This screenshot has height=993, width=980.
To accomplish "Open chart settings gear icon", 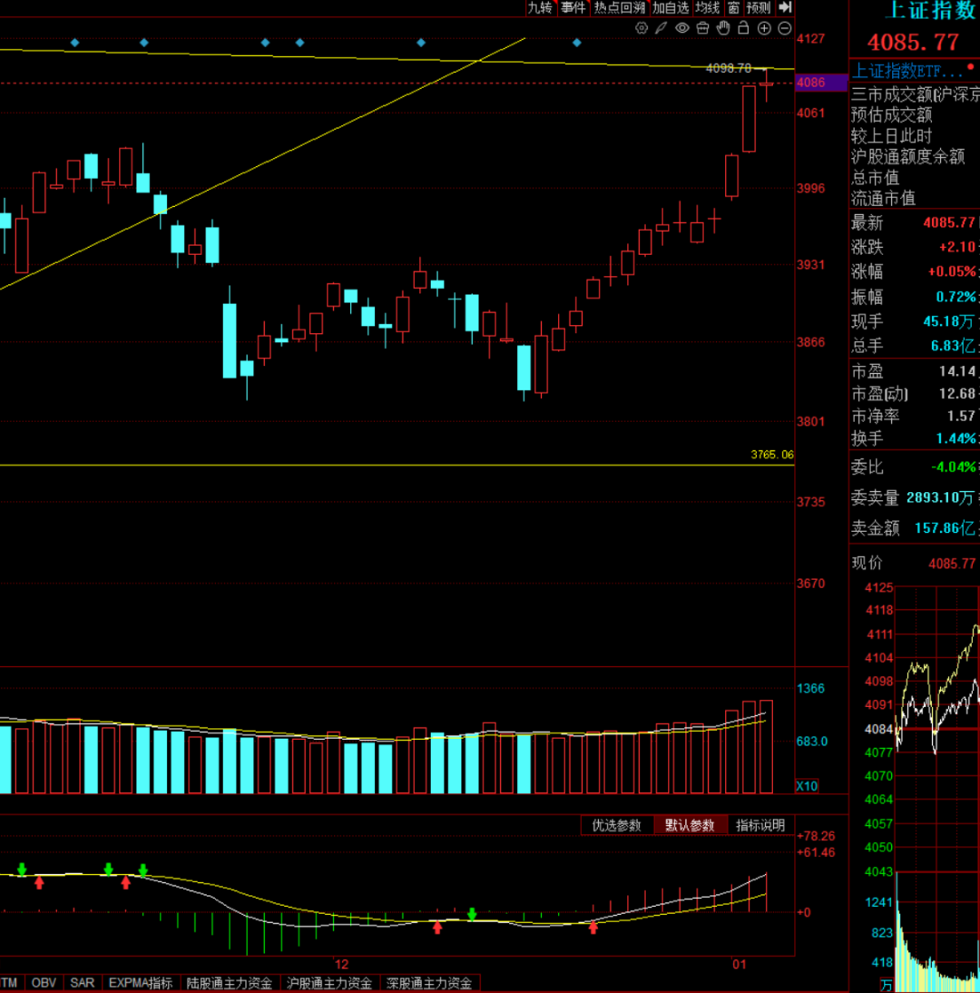I will pyautogui.click(x=642, y=28).
